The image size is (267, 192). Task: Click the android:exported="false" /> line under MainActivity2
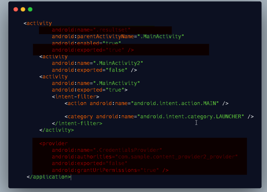click(94, 70)
